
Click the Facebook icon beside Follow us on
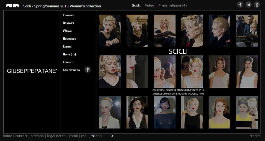[87, 70]
